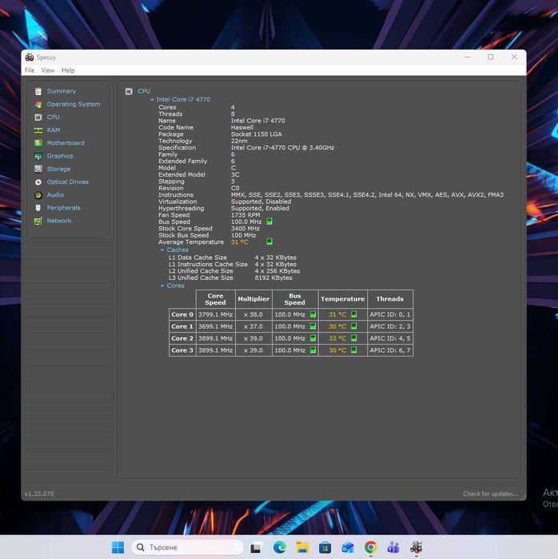Click Core 2 temperature graph icon
Image resolution: width=558 pixels, height=559 pixels.
tap(354, 338)
